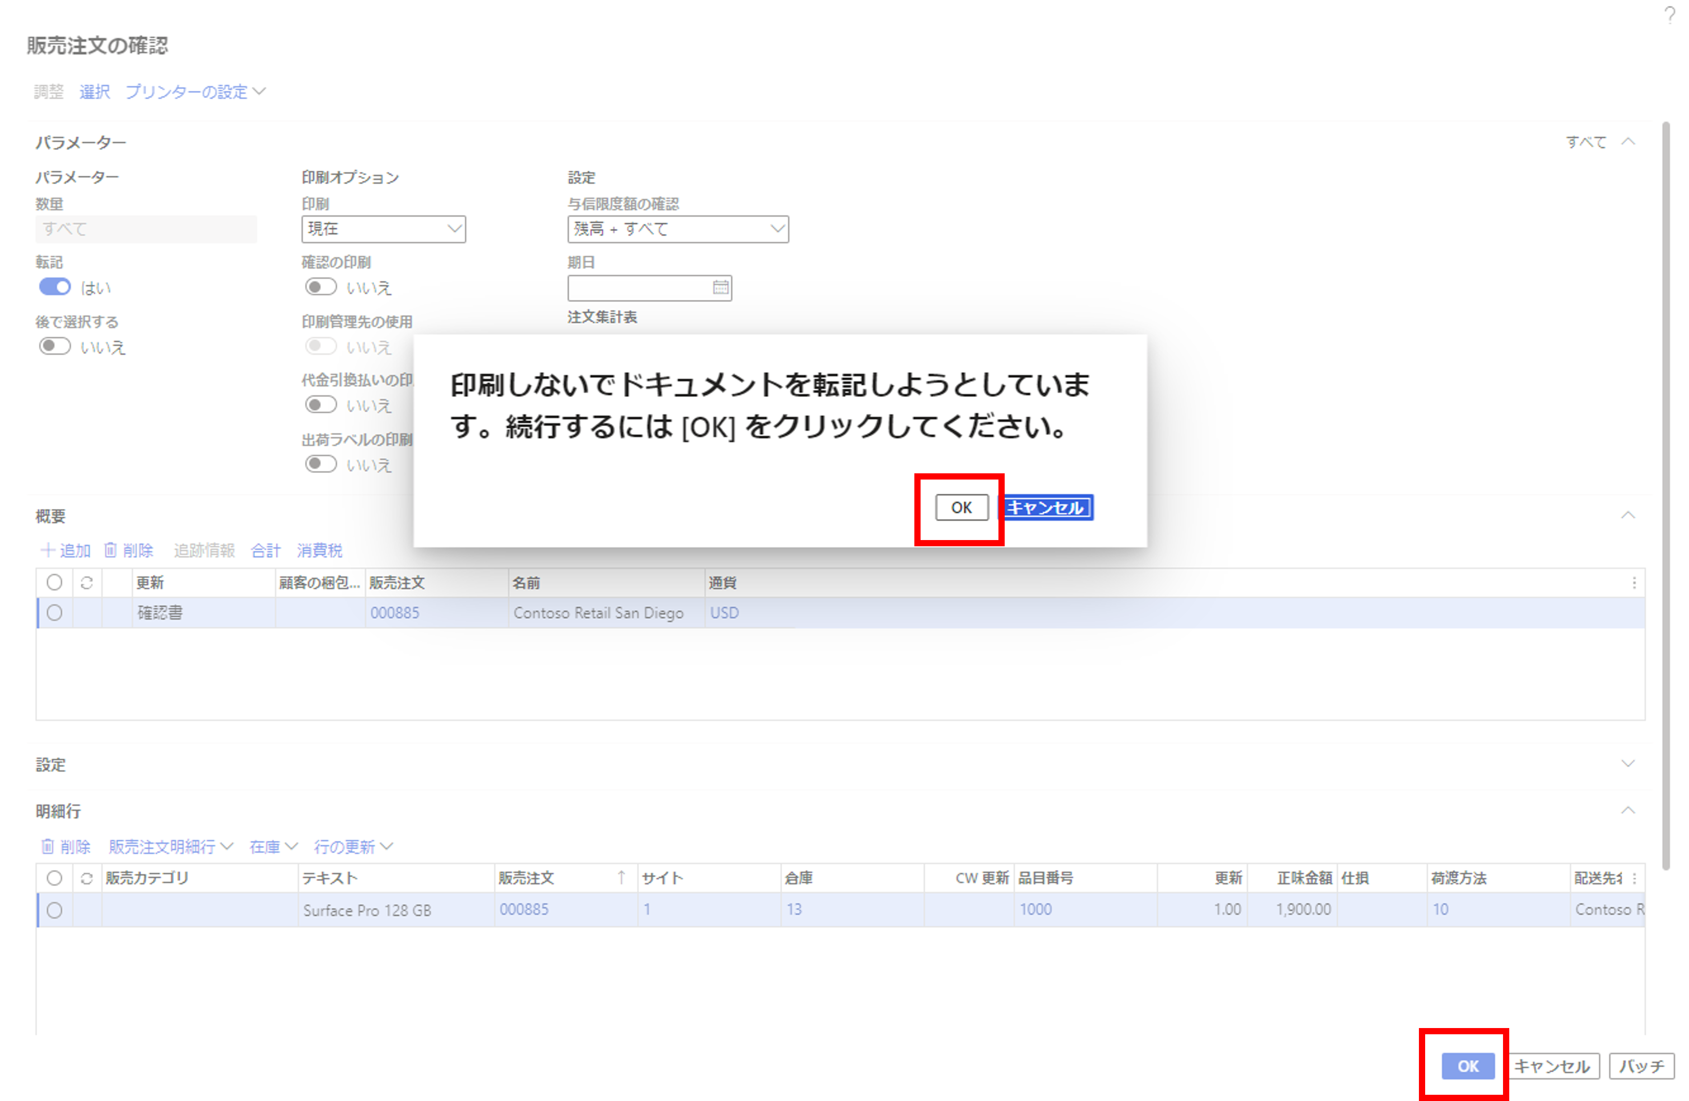Click 消費税 in 概要 toolbar
The width and height of the screenshot is (1689, 1101).
click(x=319, y=551)
